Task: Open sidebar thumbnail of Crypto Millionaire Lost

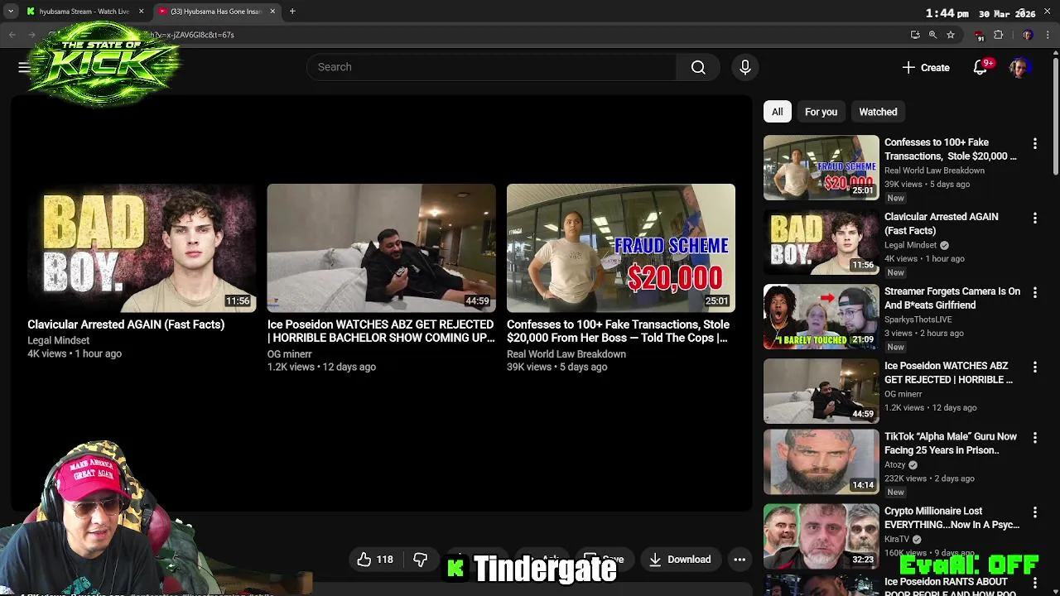Action: [x=821, y=536]
